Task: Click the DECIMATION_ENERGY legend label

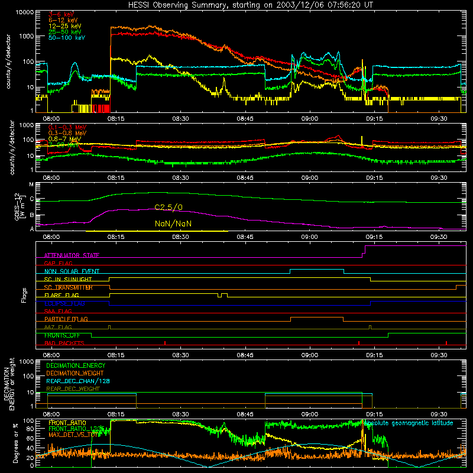Action: [76, 365]
